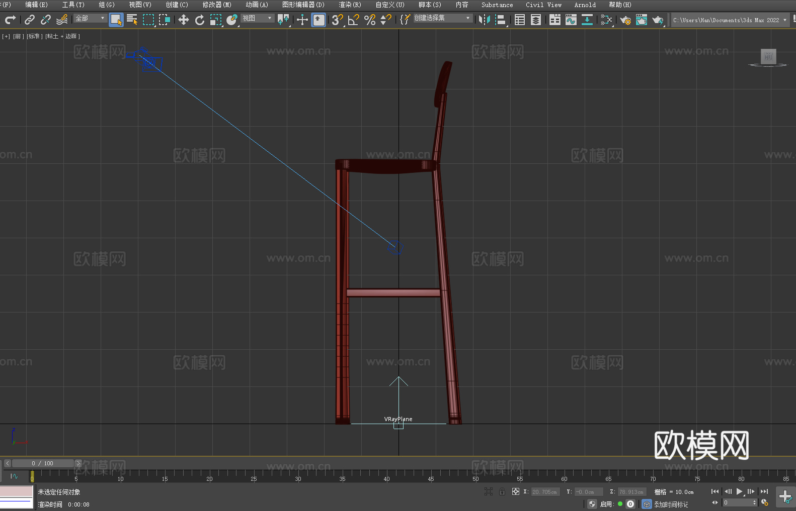Screen dimensions: 796x511
Task: Open Select by Name list icon
Action: (132, 20)
